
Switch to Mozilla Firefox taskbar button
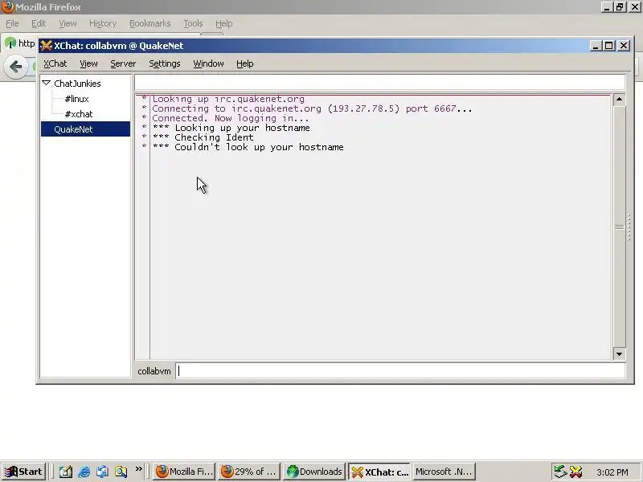pyautogui.click(x=184, y=472)
